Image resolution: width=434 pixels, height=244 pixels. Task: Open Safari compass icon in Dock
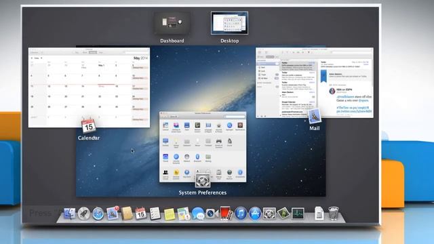click(98, 214)
